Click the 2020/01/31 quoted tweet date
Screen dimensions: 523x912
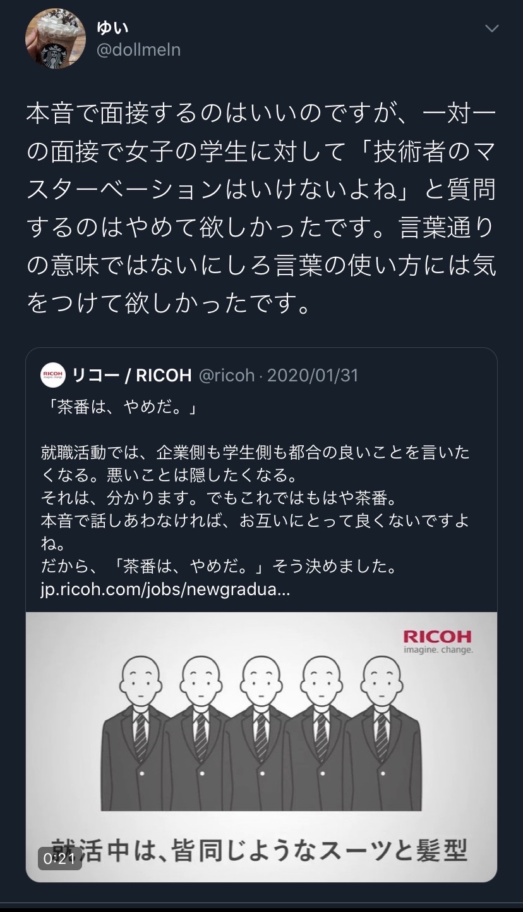point(313,376)
